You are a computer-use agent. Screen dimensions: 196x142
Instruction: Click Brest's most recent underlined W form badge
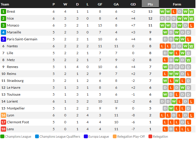click(x=191, y=12)
